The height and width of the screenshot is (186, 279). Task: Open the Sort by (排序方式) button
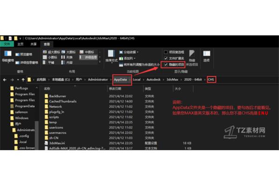click(112, 56)
